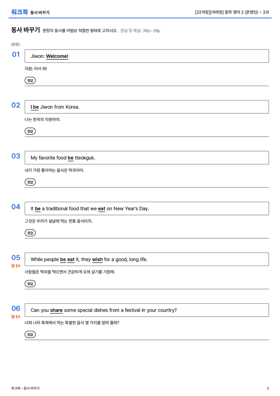Click the underlined word 'wish' in sentence 05

97,259
